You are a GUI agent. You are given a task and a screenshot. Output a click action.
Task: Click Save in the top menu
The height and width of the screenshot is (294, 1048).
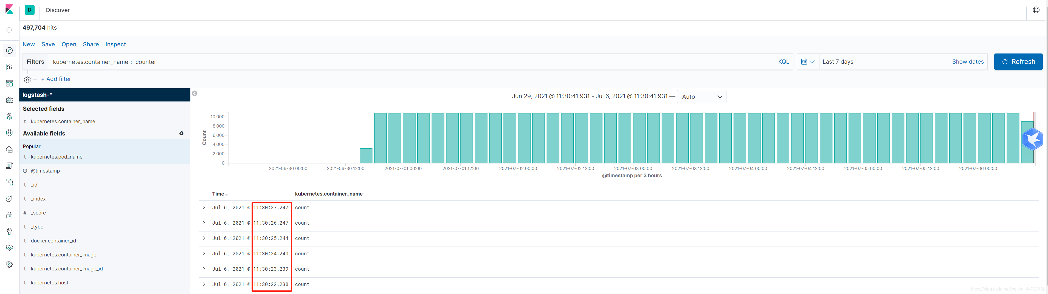[x=48, y=44]
